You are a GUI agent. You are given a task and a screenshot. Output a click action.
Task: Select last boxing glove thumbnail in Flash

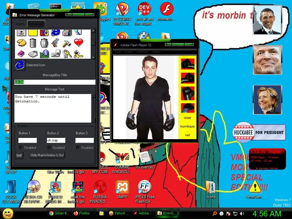(x=188, y=108)
